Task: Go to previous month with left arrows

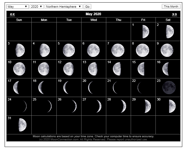Action: 12,14
